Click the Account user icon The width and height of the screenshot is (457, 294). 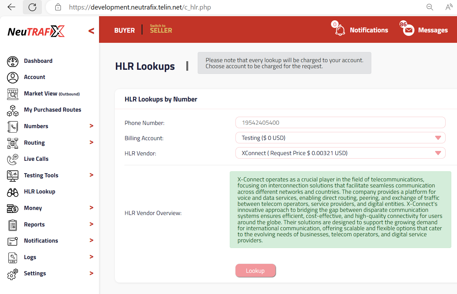13,78
